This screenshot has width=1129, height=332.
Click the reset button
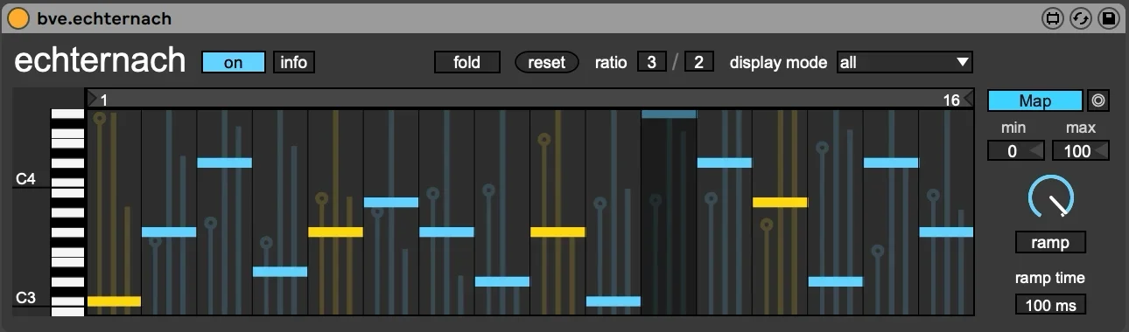[547, 62]
